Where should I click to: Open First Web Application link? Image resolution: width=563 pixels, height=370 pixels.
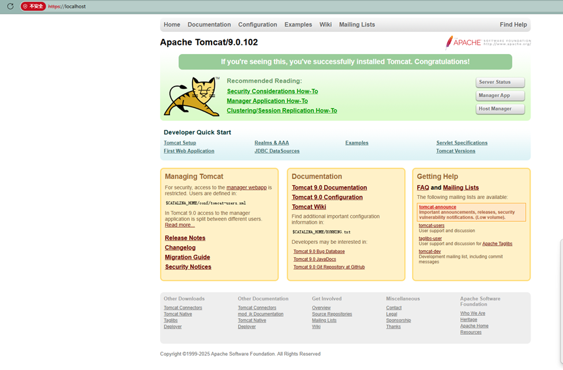(x=189, y=151)
